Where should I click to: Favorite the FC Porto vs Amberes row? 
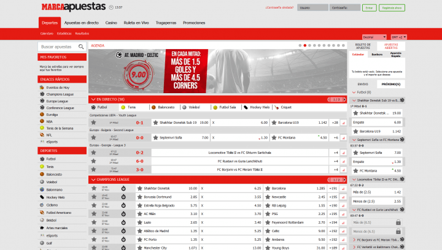(x=94, y=240)
